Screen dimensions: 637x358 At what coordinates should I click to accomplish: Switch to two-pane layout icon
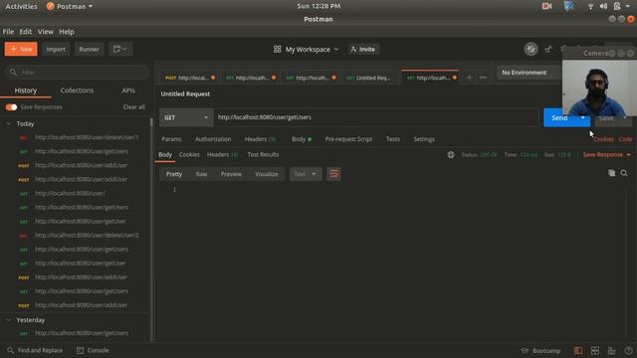(x=595, y=351)
